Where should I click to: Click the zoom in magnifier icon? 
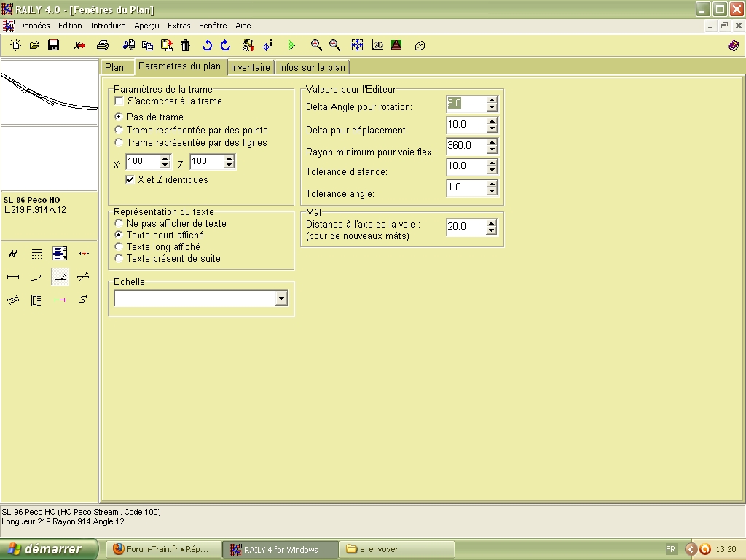(x=316, y=45)
